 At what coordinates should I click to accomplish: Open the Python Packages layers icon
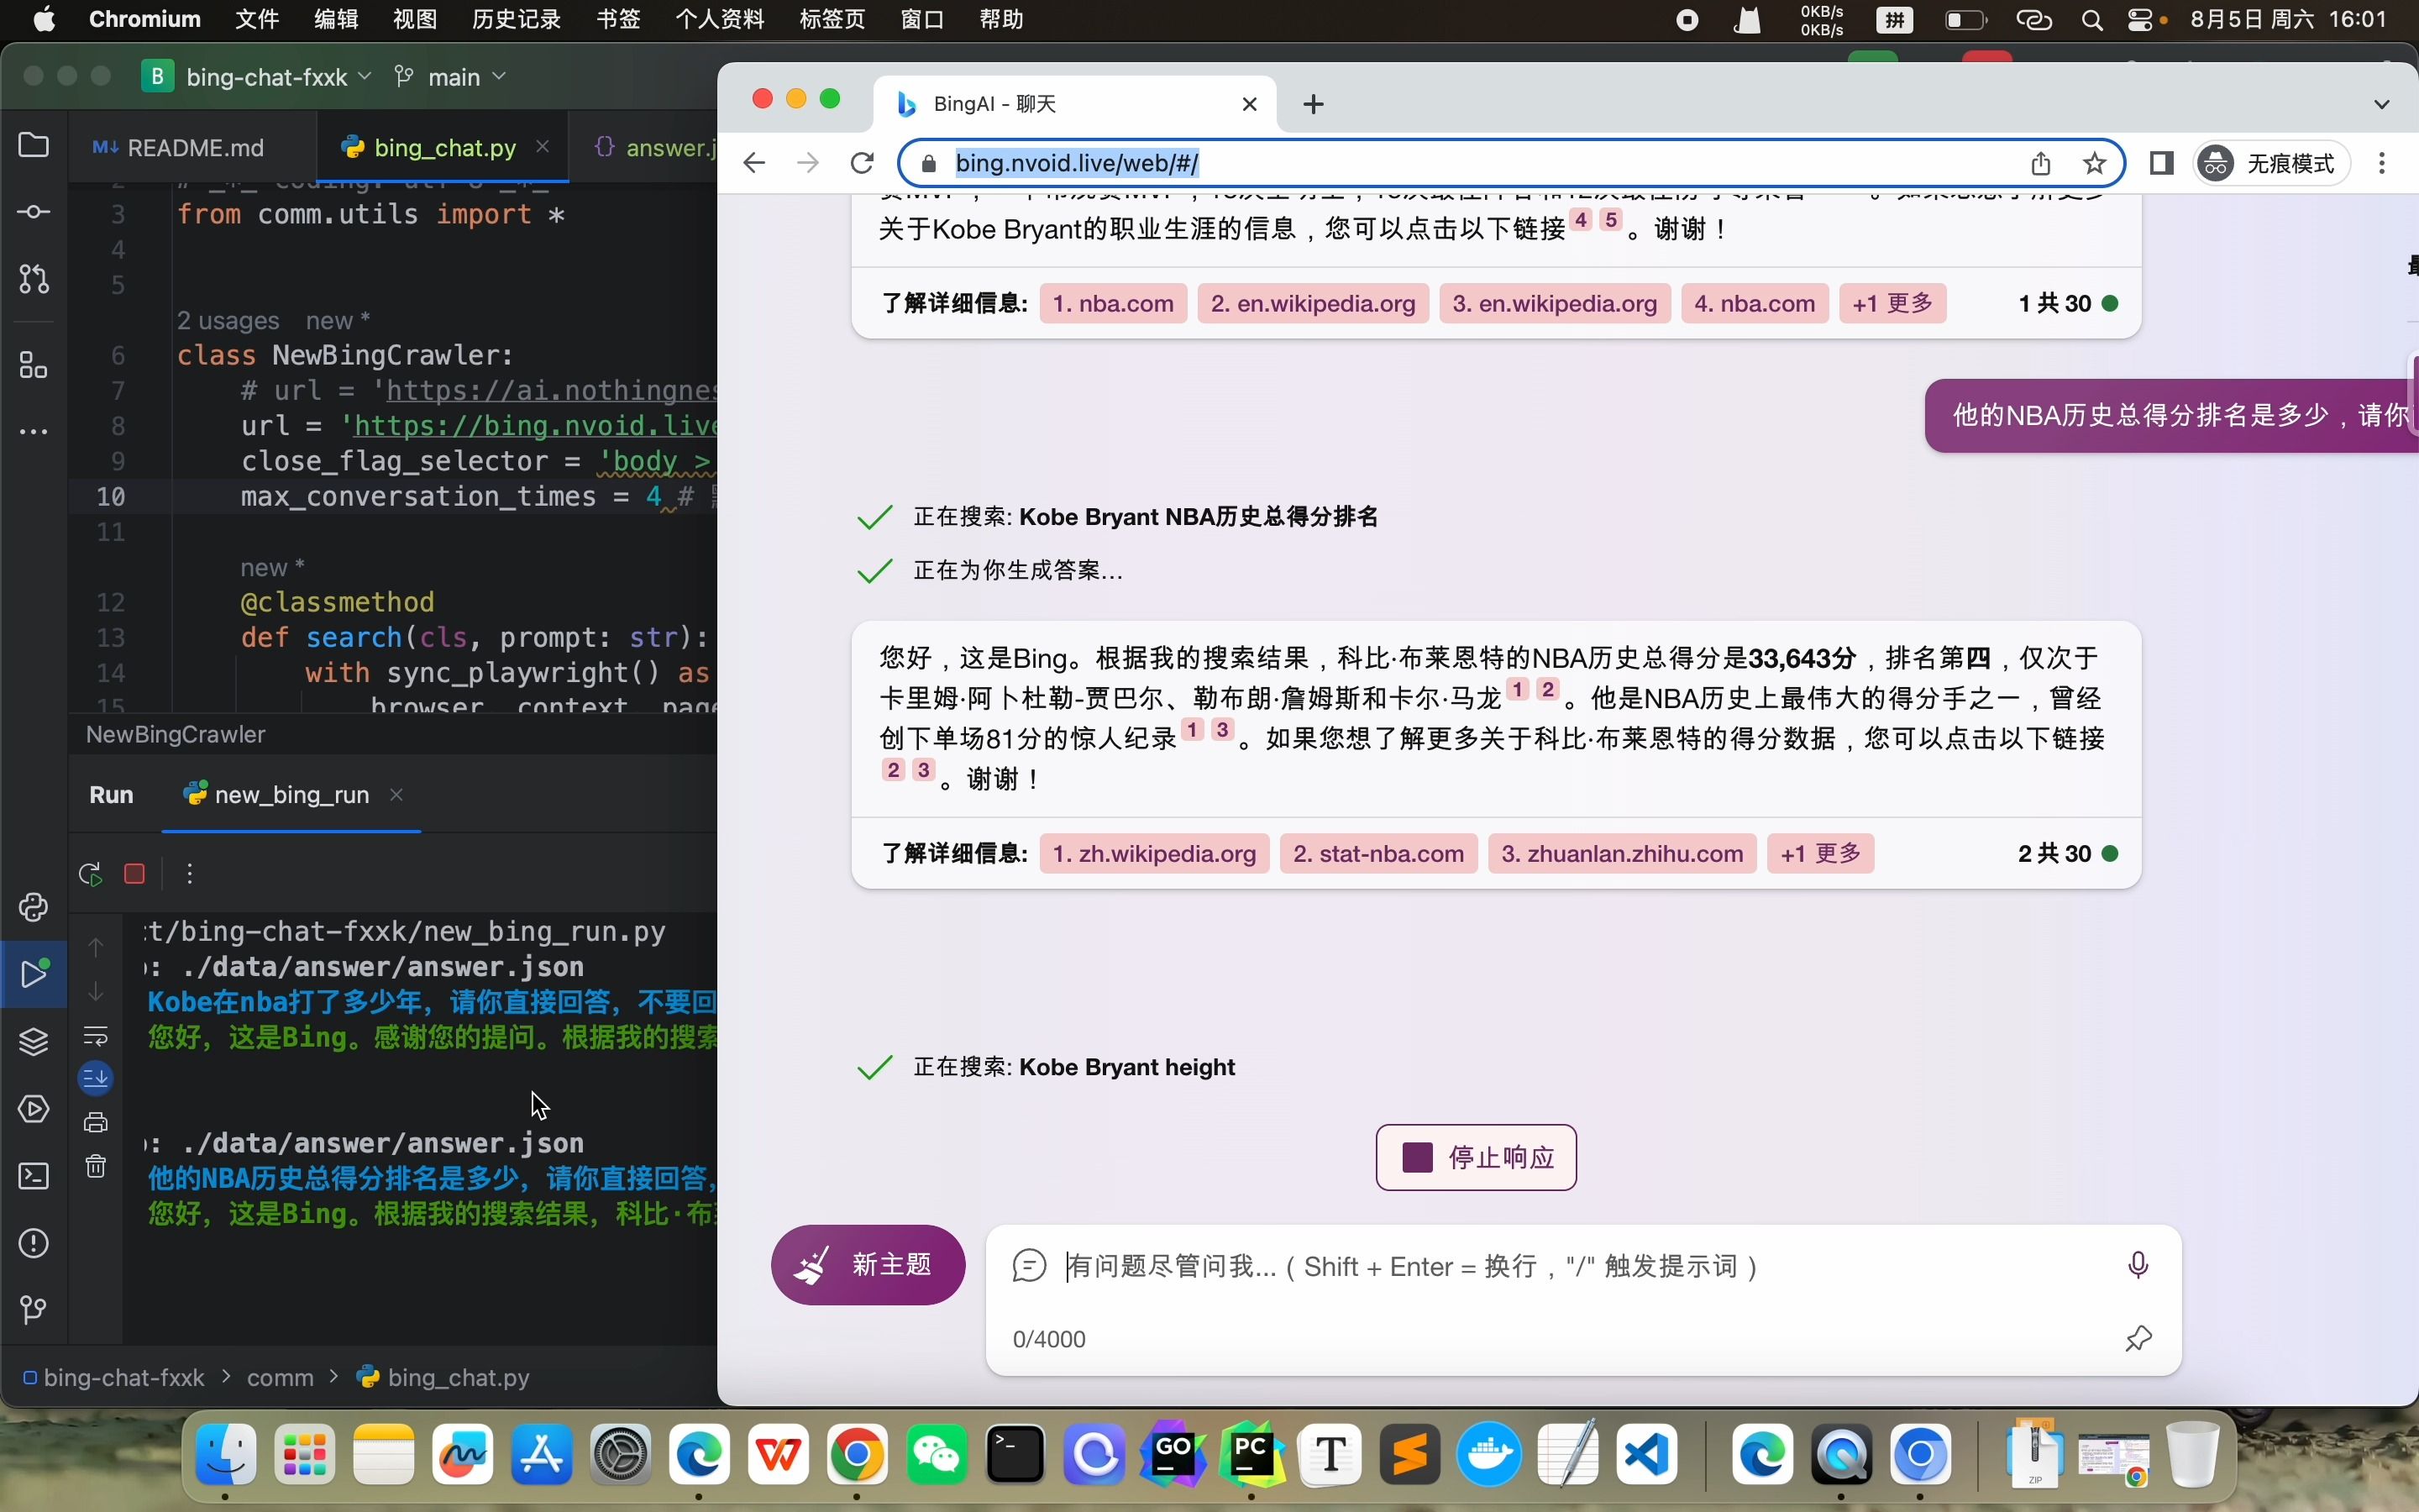(x=34, y=1041)
